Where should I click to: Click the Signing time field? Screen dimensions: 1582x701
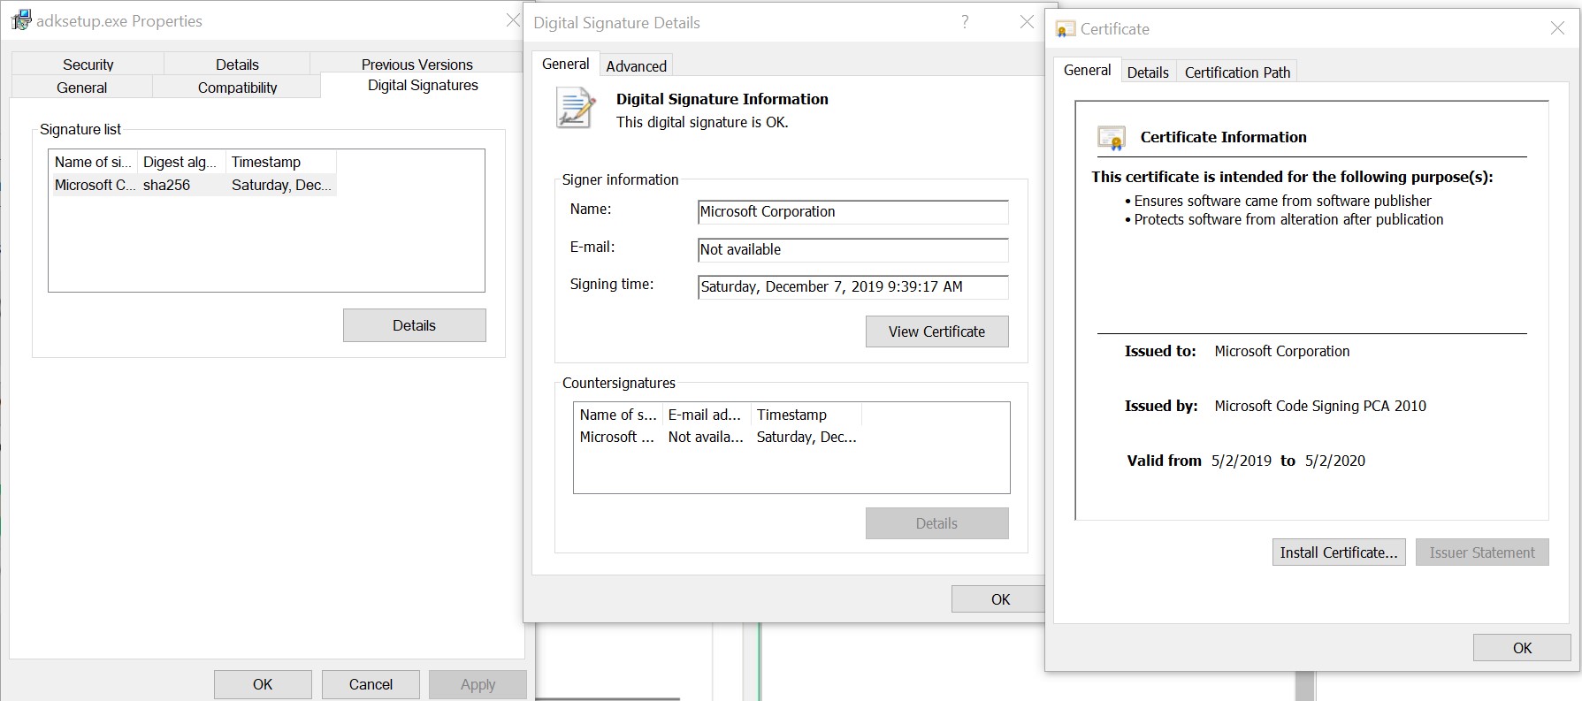[852, 287]
